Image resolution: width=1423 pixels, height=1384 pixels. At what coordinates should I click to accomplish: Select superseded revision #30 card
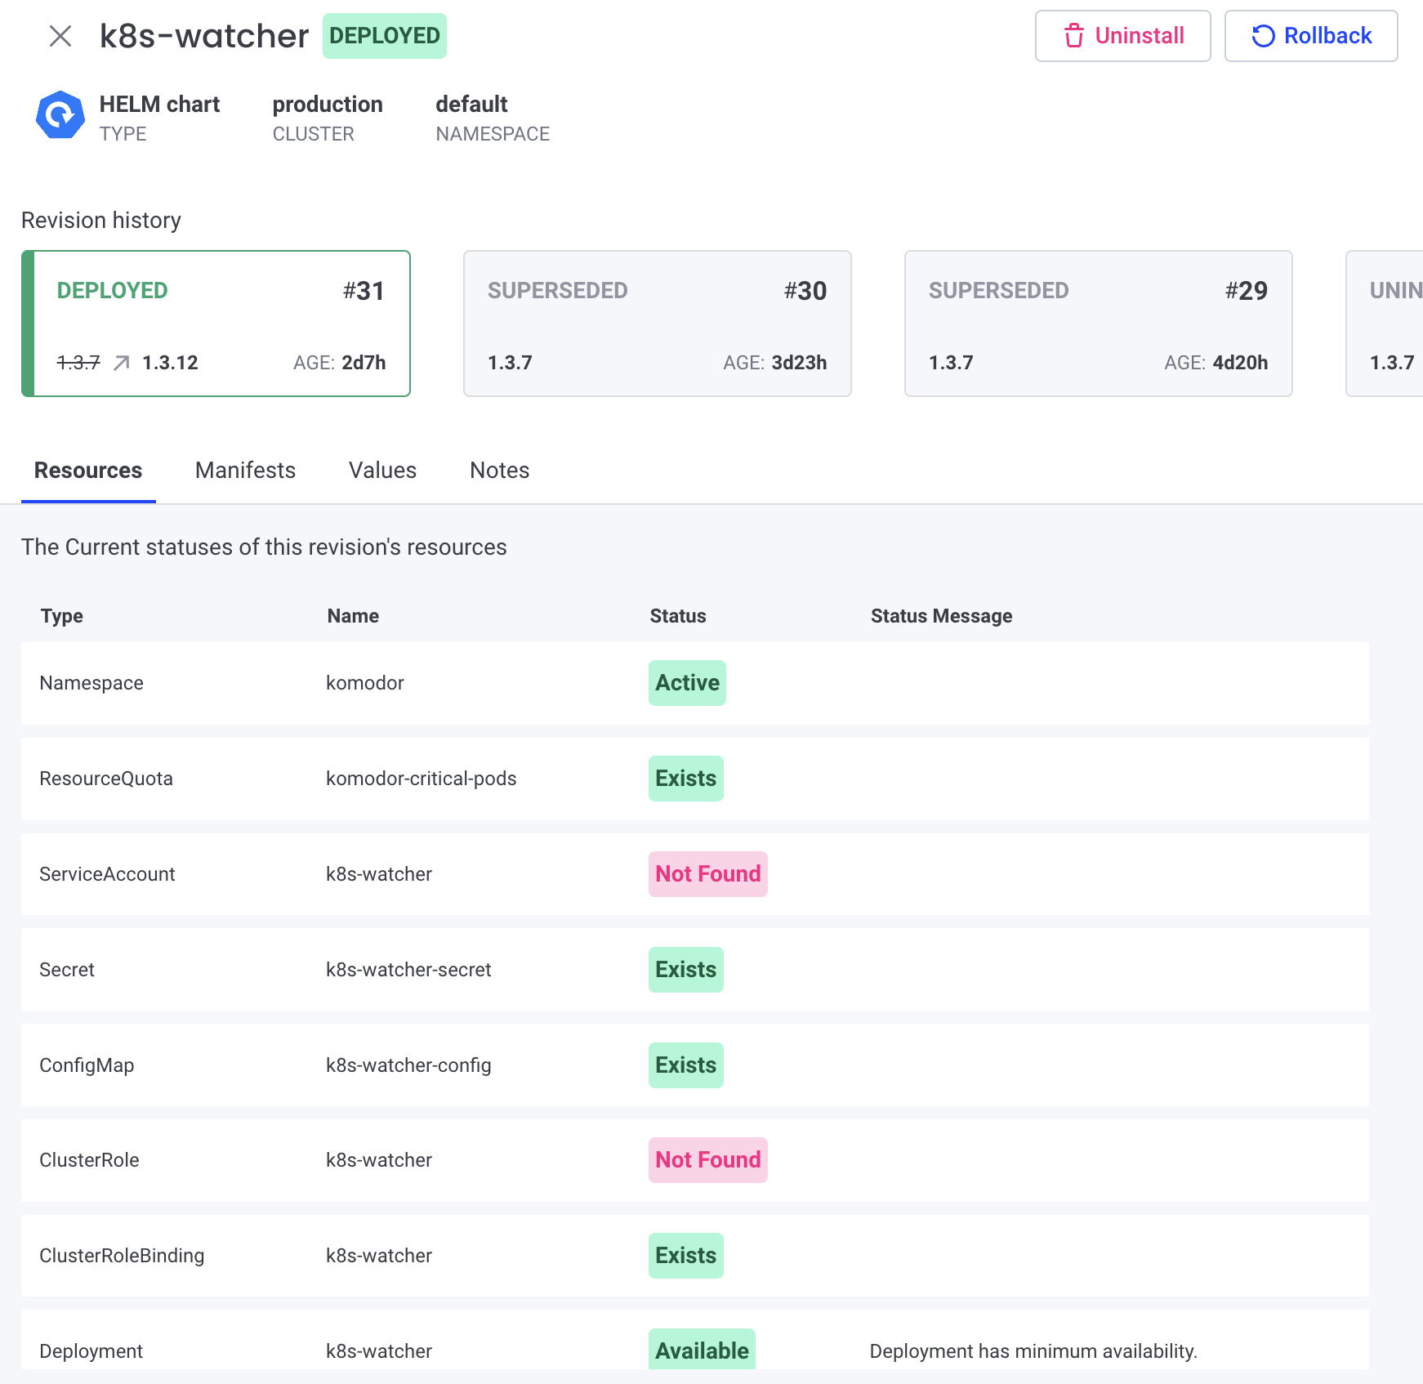pos(658,324)
